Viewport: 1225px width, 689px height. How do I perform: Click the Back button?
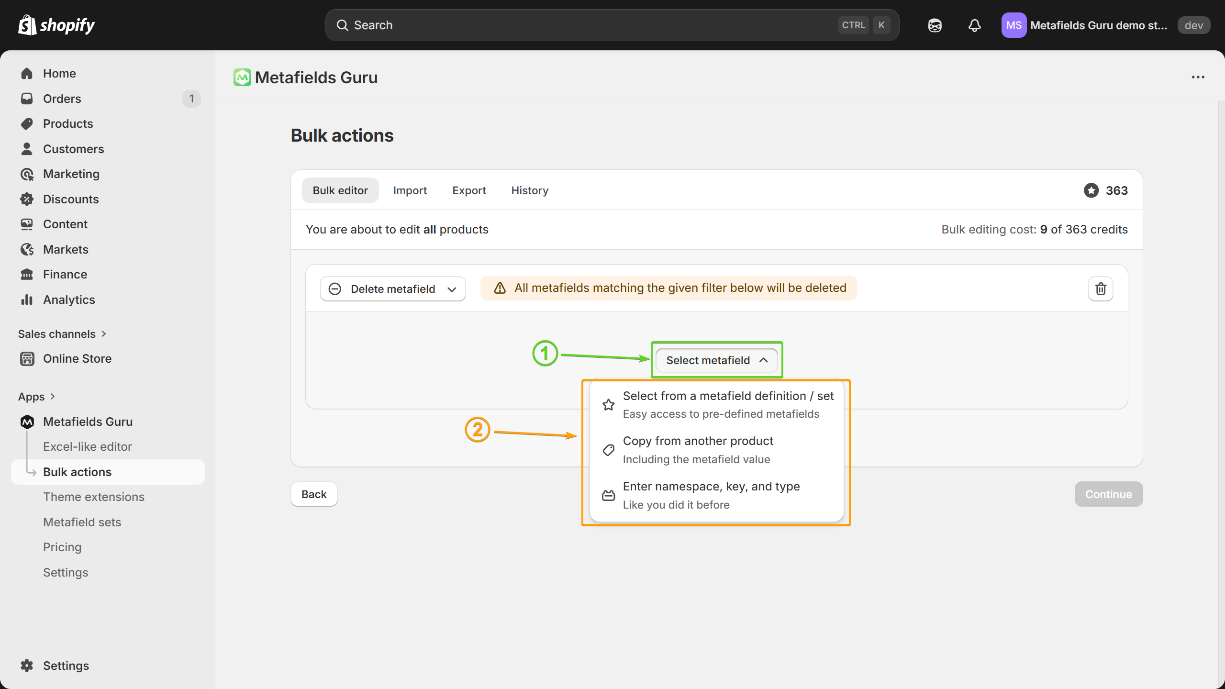click(314, 494)
